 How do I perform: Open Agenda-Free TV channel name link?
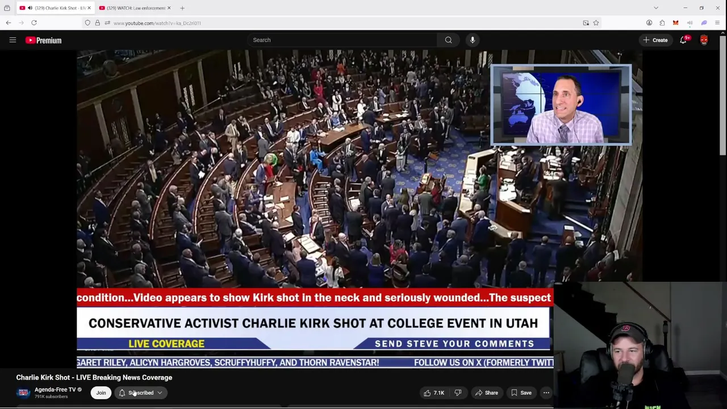pyautogui.click(x=55, y=390)
